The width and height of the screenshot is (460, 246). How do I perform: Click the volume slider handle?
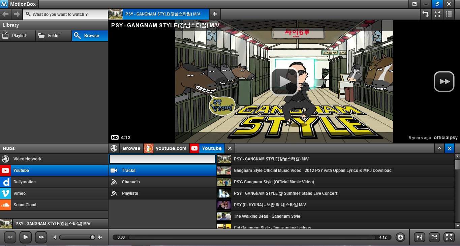[x=92, y=237]
